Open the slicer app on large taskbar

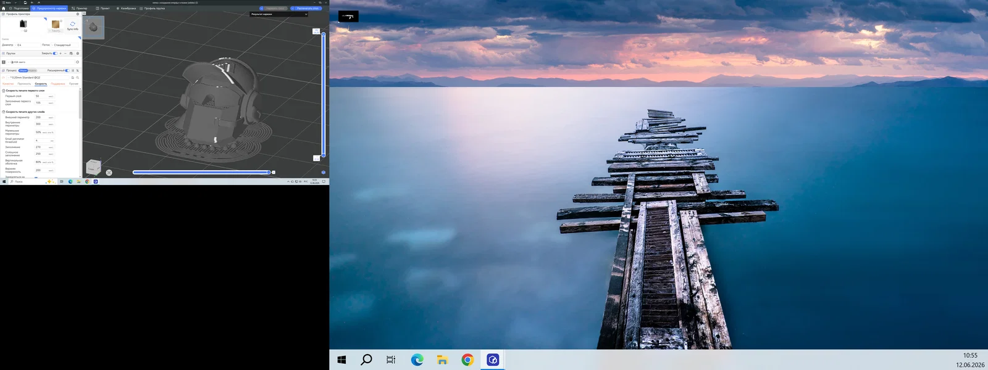click(493, 360)
